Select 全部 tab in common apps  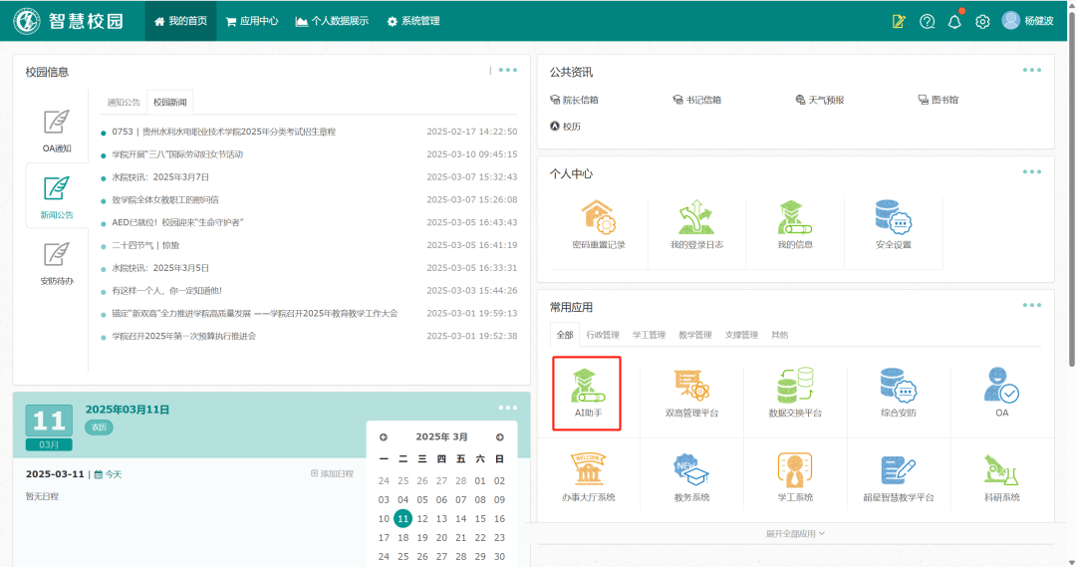point(565,335)
